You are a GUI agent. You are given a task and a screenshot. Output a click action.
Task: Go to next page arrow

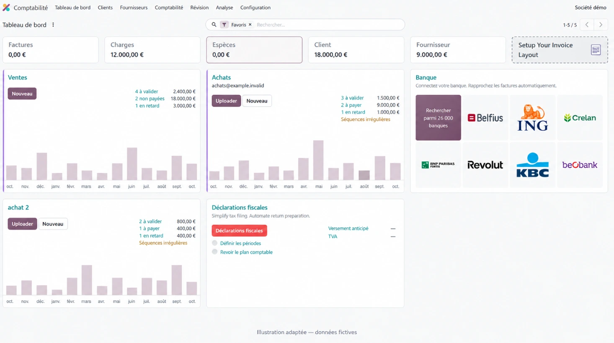[601, 25]
